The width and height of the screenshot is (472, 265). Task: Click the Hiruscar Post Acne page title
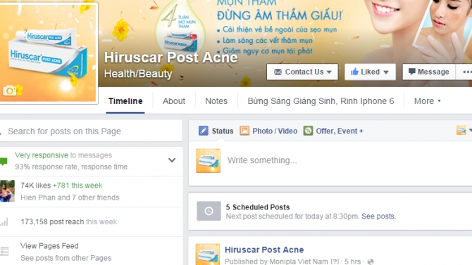(170, 58)
